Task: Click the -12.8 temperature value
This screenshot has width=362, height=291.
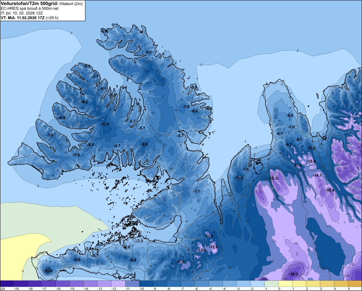Action: click(311, 161)
